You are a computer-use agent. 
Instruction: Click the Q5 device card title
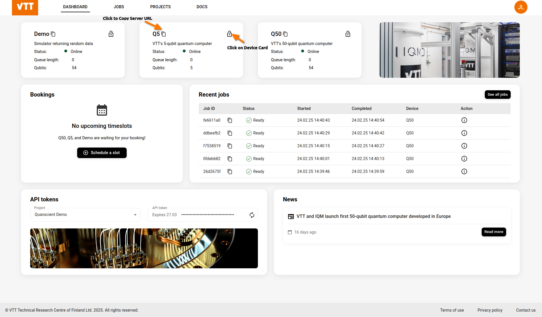156,34
